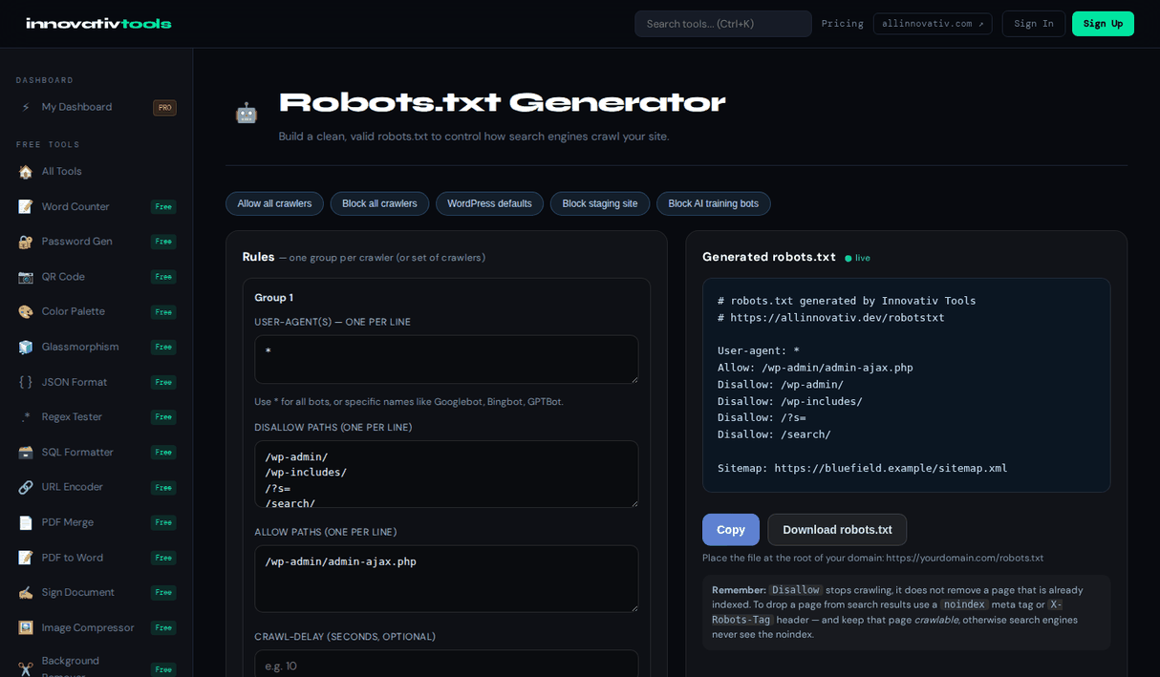The width and height of the screenshot is (1160, 677).
Task: Click the Regex Tester icon
Action: 26,416
